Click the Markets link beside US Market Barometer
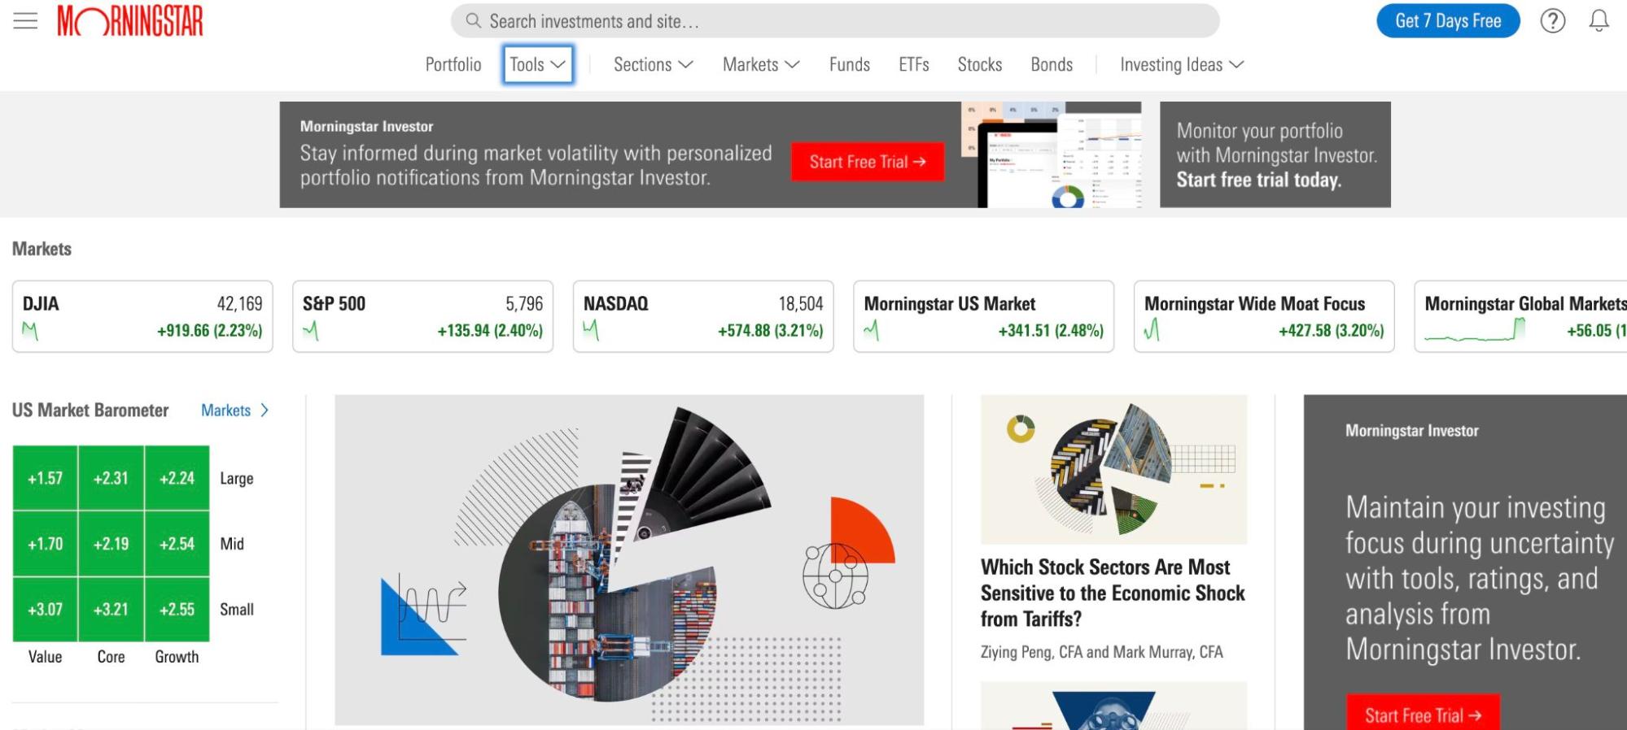Image resolution: width=1627 pixels, height=730 pixels. [225, 411]
